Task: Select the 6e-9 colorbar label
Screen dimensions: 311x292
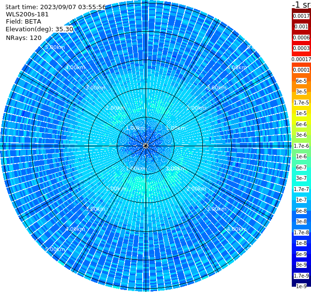Action: point(301,254)
